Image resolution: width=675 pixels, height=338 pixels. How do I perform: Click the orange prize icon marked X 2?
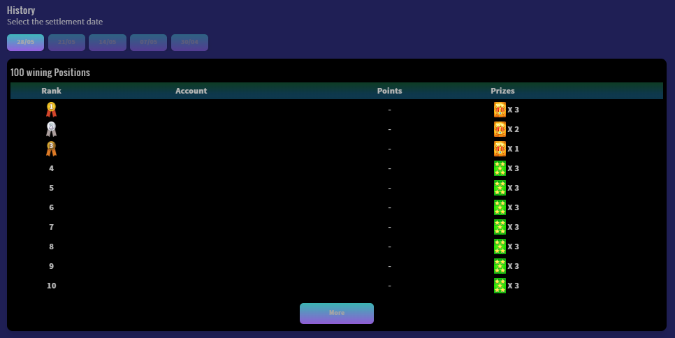500,129
